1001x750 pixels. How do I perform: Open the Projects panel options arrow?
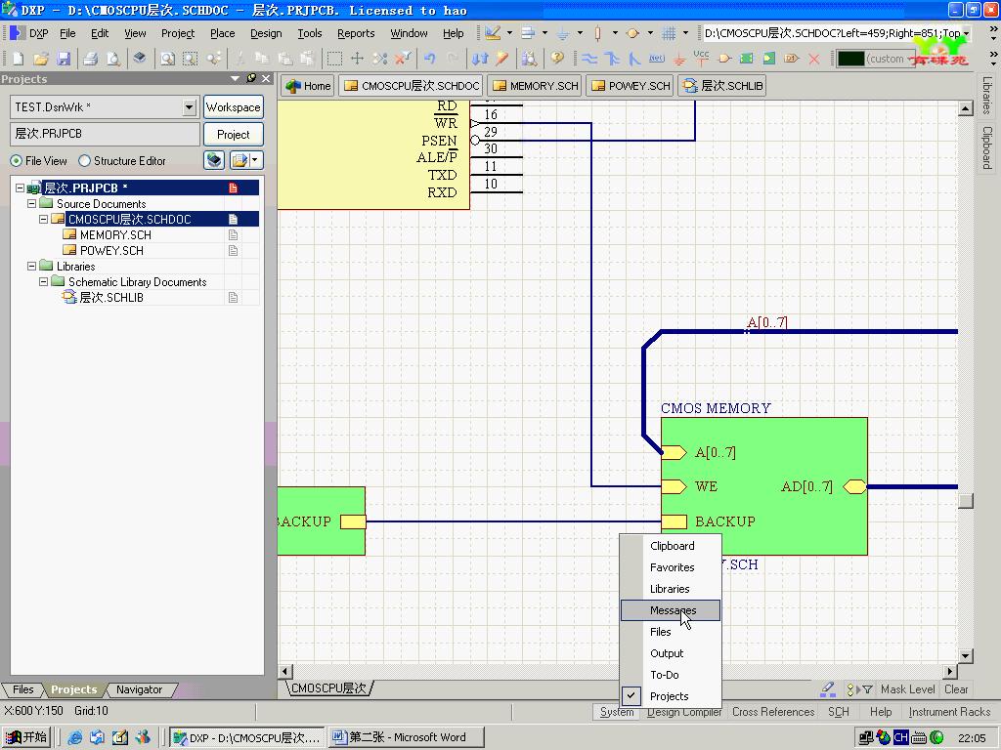click(235, 78)
